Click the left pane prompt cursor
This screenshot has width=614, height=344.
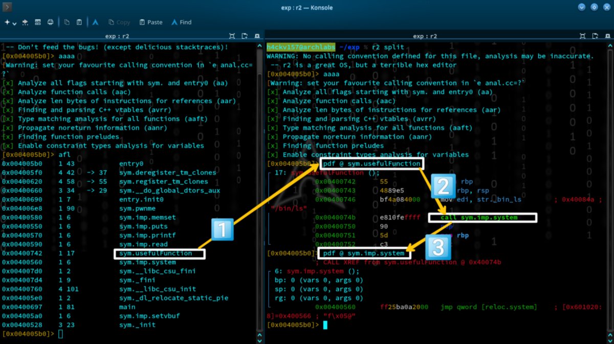point(60,334)
